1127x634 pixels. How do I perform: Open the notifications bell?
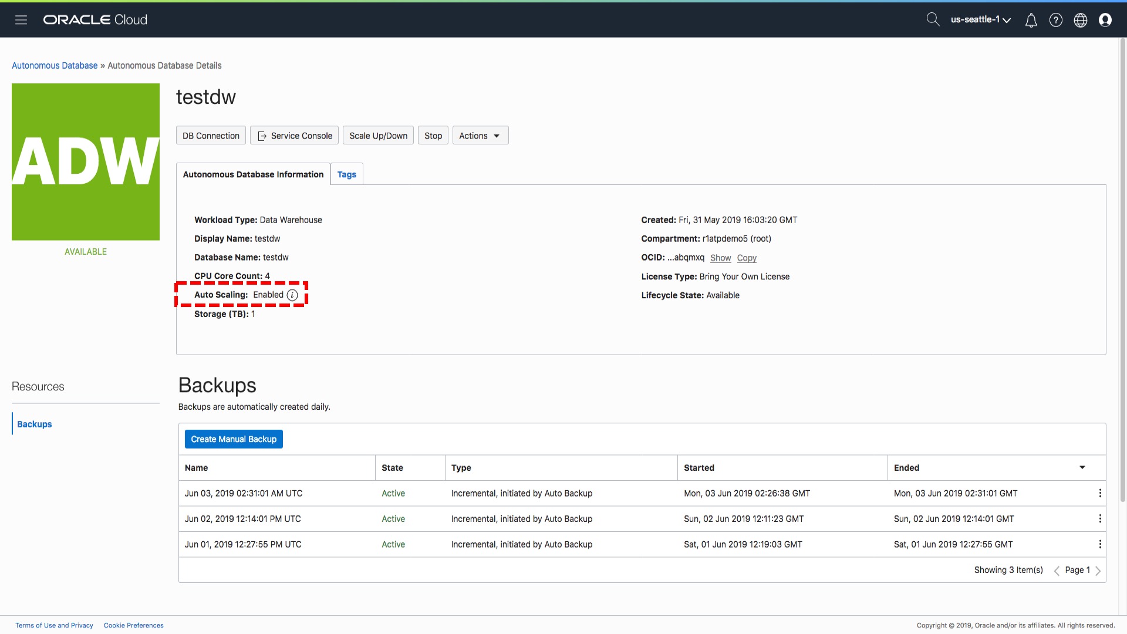point(1031,21)
